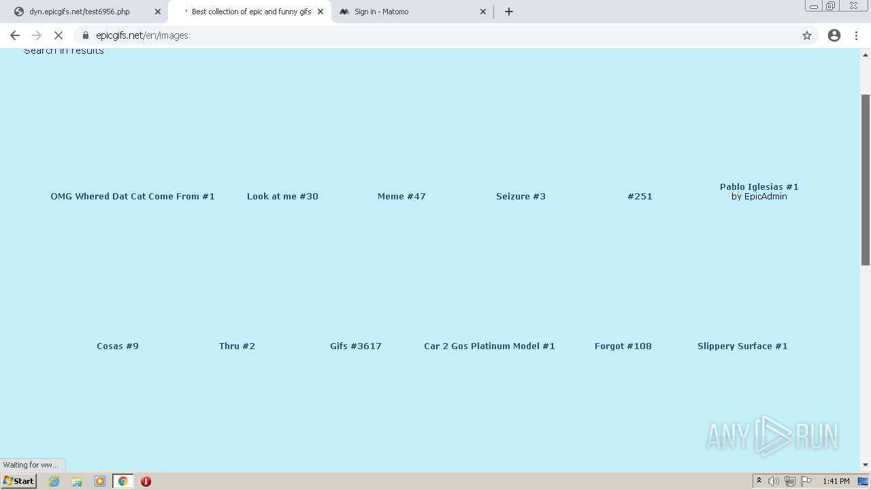Open the #251 gif link
871x490 pixels.
pos(640,196)
